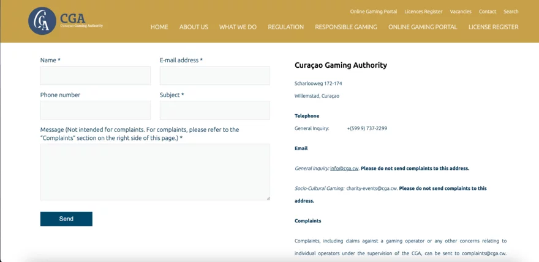
Task: Click the Contact link in header
Action: coord(488,12)
